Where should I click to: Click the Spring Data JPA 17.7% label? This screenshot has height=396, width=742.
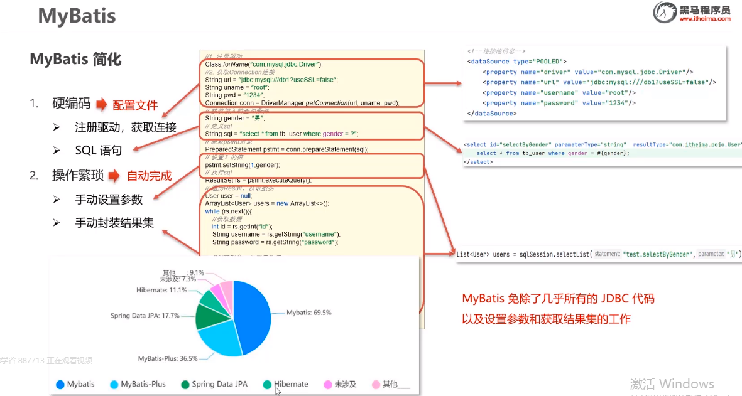coord(145,316)
